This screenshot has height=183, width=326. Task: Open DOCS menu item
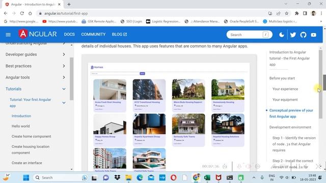pos(69,35)
